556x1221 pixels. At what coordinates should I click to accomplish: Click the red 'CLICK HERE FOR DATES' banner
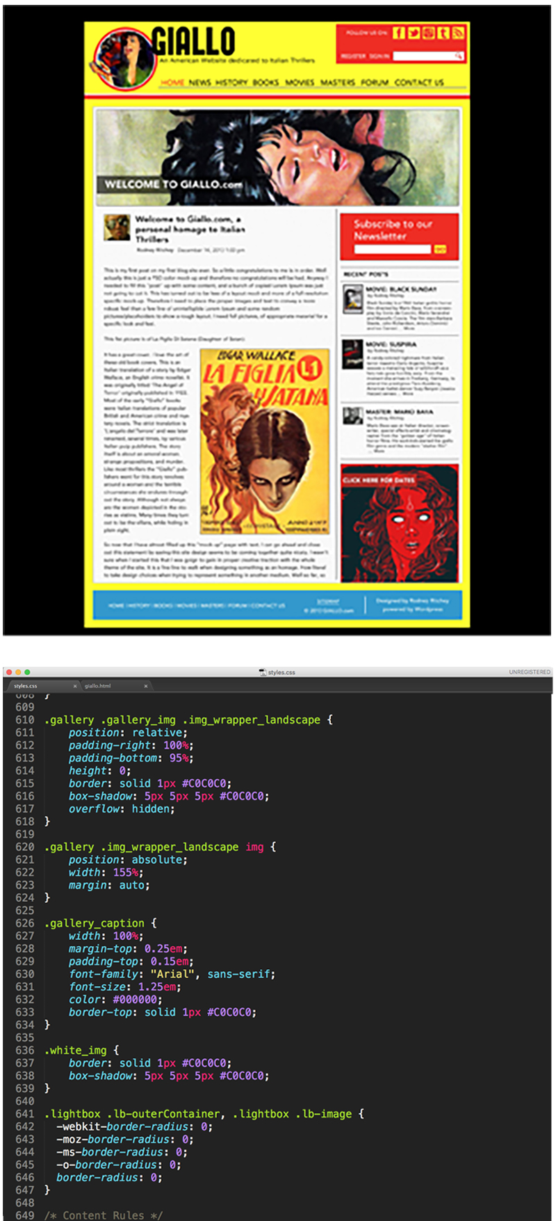pyautogui.click(x=400, y=523)
